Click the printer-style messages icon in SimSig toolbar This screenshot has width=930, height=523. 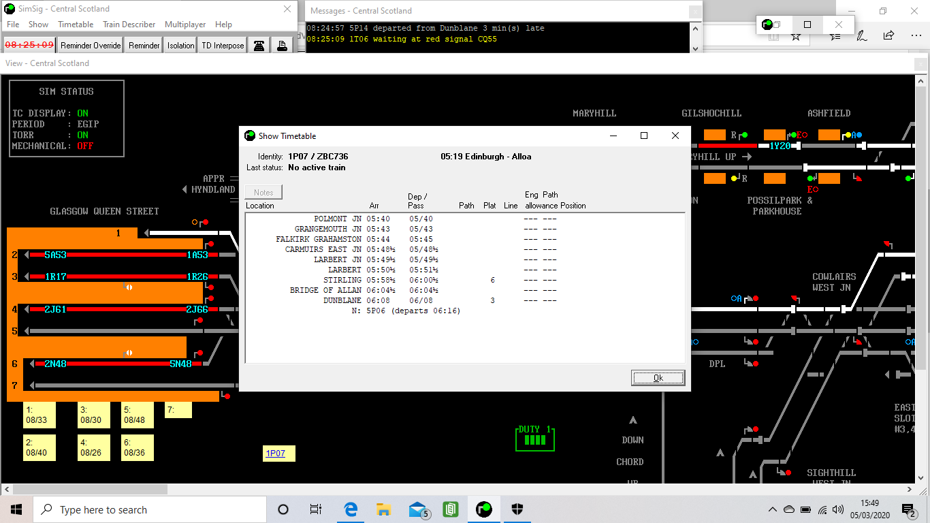(x=281, y=46)
